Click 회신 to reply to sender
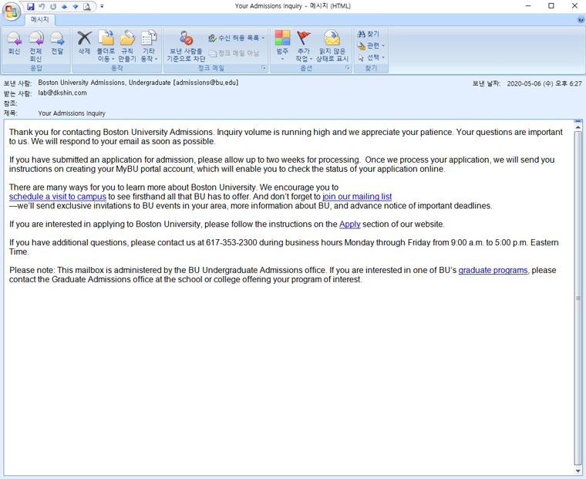586x479 pixels. point(14,44)
